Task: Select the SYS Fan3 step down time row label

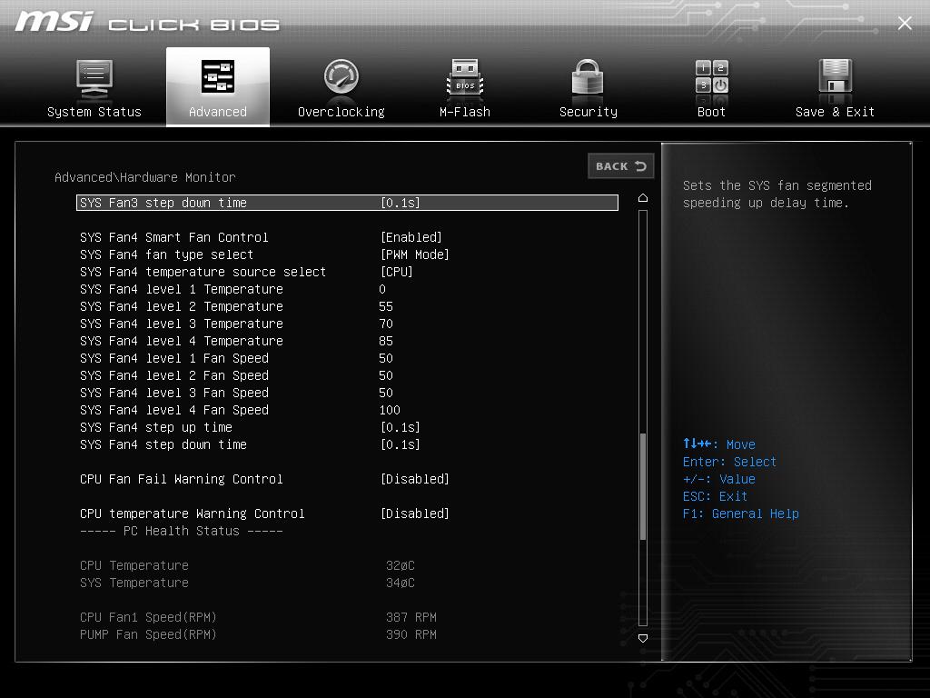Action: 163,203
